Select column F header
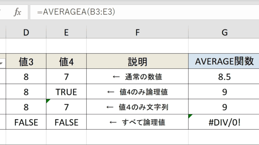The image size is (259, 145). tap(138, 32)
